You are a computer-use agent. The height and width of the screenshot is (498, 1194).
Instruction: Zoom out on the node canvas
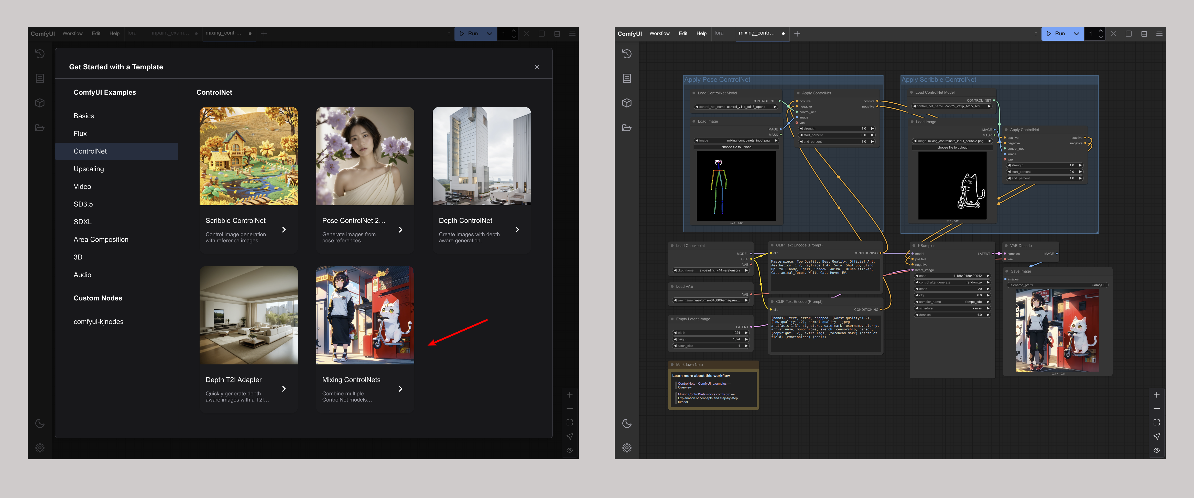1156,408
